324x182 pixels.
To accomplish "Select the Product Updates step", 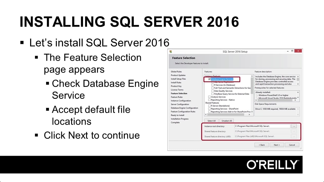I will click(x=178, y=75).
